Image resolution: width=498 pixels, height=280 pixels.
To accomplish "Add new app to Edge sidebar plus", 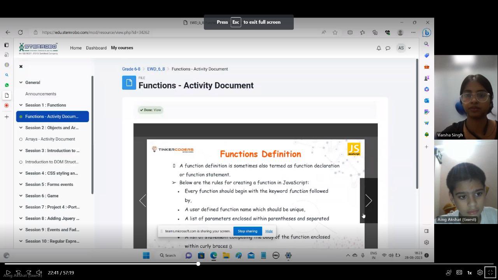I will [x=426, y=147].
